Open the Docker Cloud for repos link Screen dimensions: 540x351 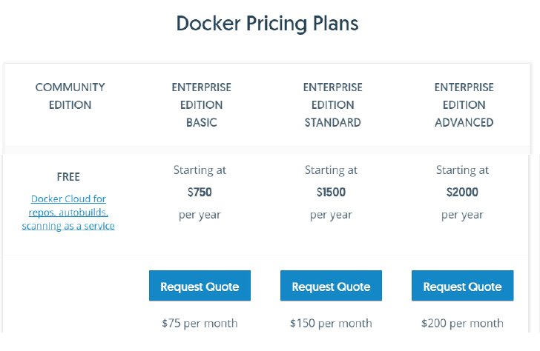pyautogui.click(x=68, y=212)
